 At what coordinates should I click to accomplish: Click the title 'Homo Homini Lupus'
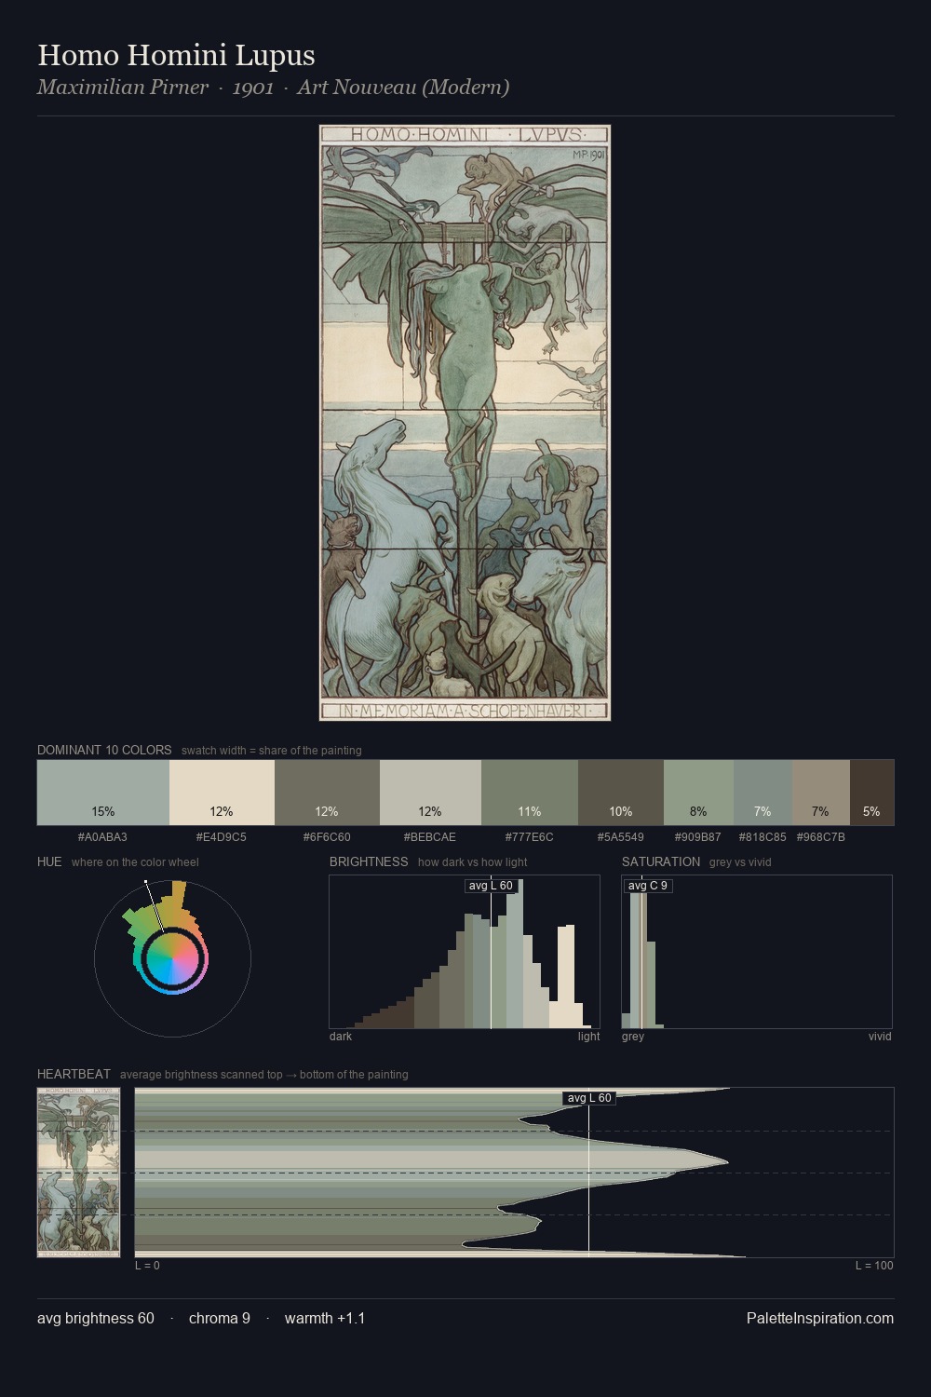(176, 55)
